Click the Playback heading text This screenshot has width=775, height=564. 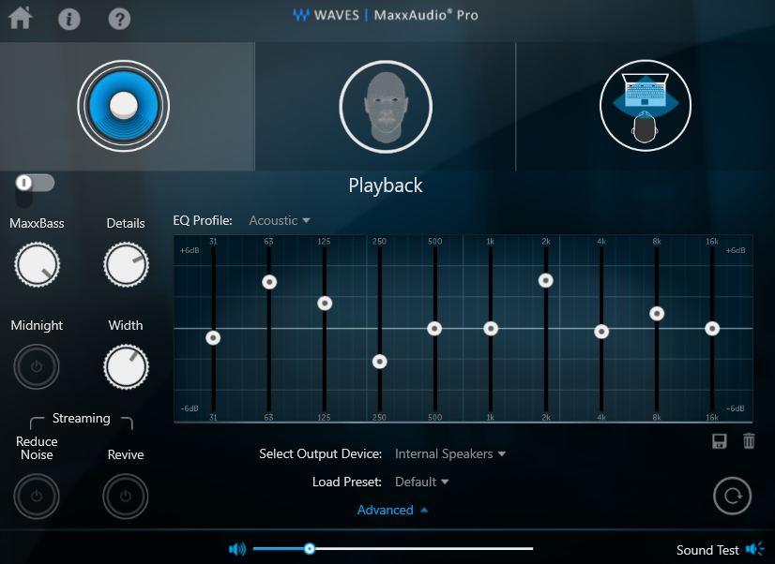click(386, 186)
